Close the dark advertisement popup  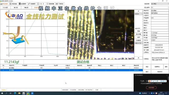[167, 75]
